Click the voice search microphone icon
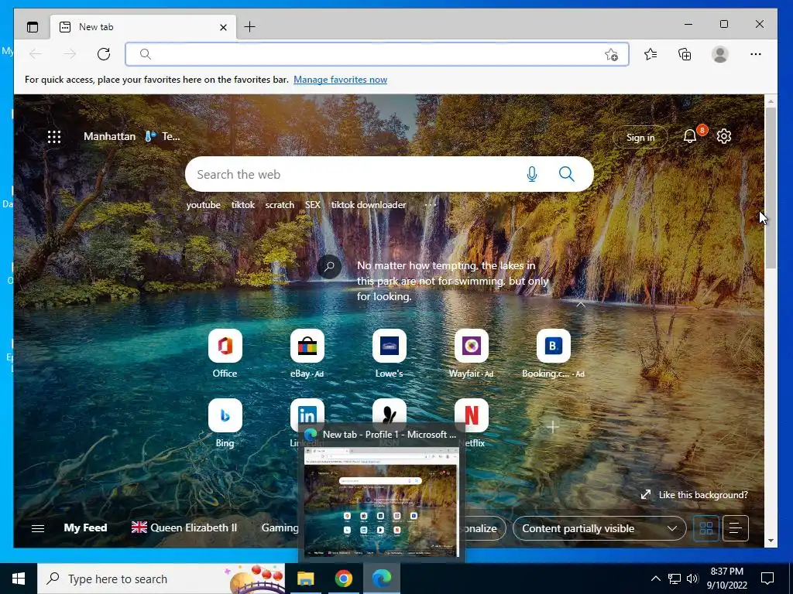 [531, 174]
